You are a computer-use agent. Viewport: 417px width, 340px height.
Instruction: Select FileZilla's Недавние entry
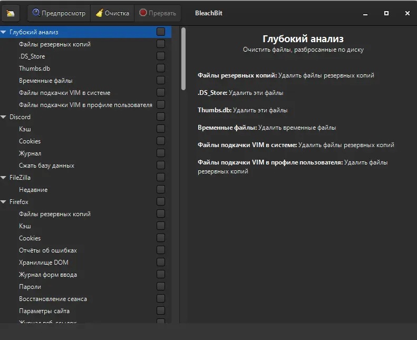pyautogui.click(x=33, y=190)
